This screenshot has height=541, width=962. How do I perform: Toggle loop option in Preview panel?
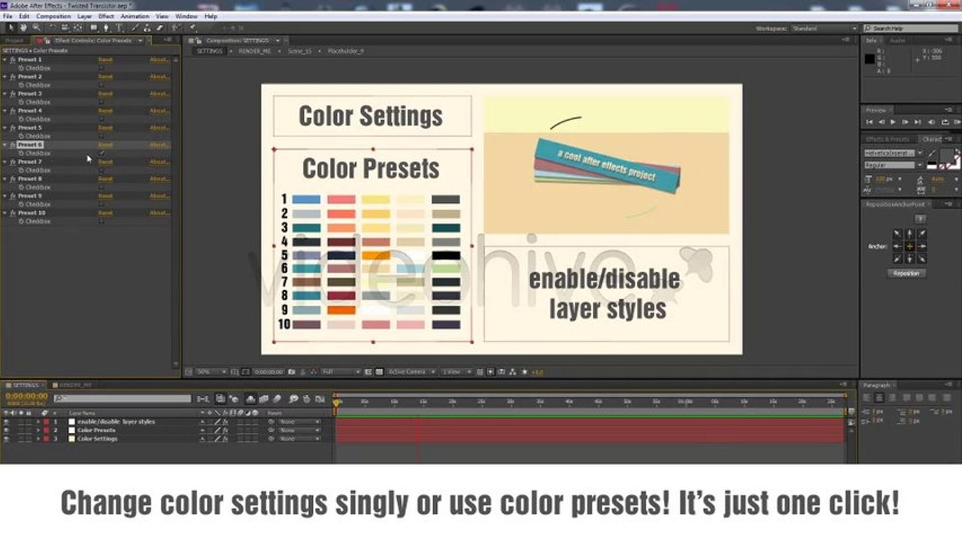945,122
